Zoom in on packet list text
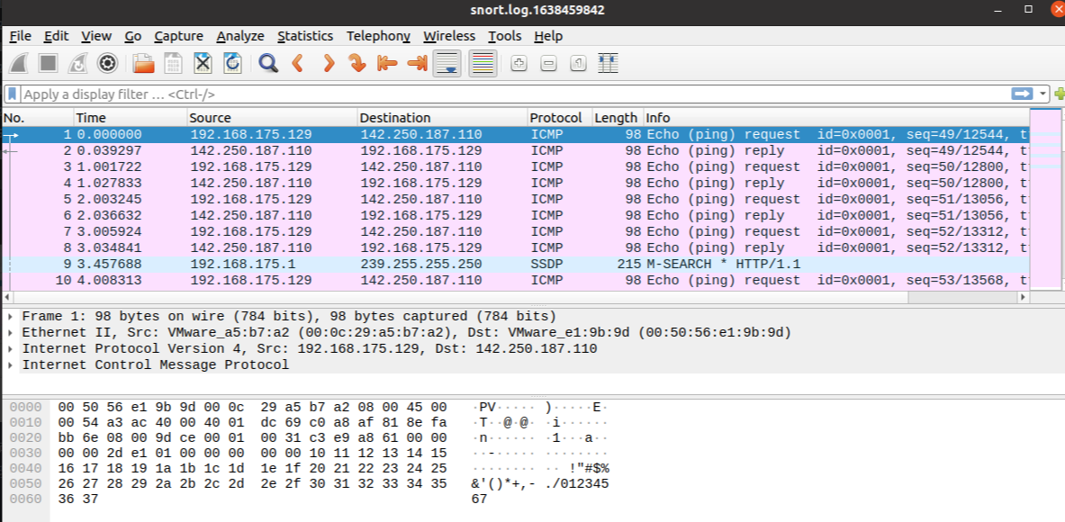 (519, 63)
